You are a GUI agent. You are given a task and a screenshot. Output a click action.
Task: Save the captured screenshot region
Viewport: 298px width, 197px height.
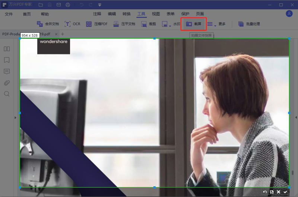272,192
